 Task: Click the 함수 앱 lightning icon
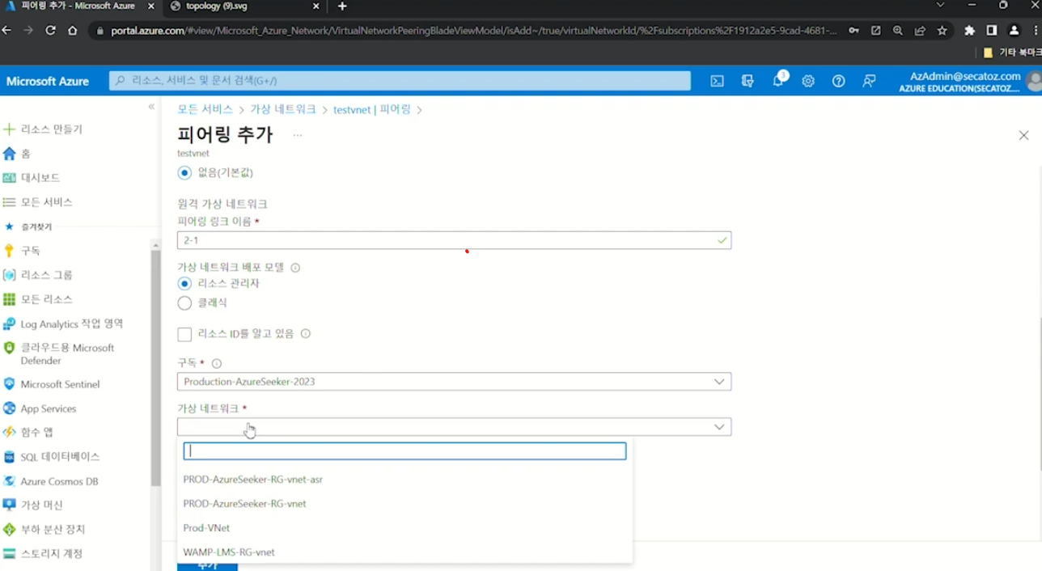point(10,433)
